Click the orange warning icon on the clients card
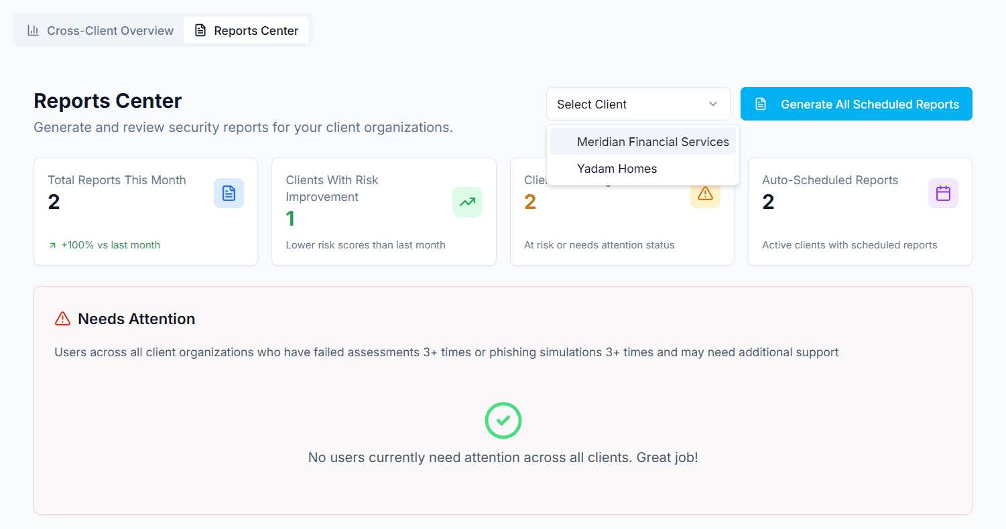1006x529 pixels. click(705, 194)
